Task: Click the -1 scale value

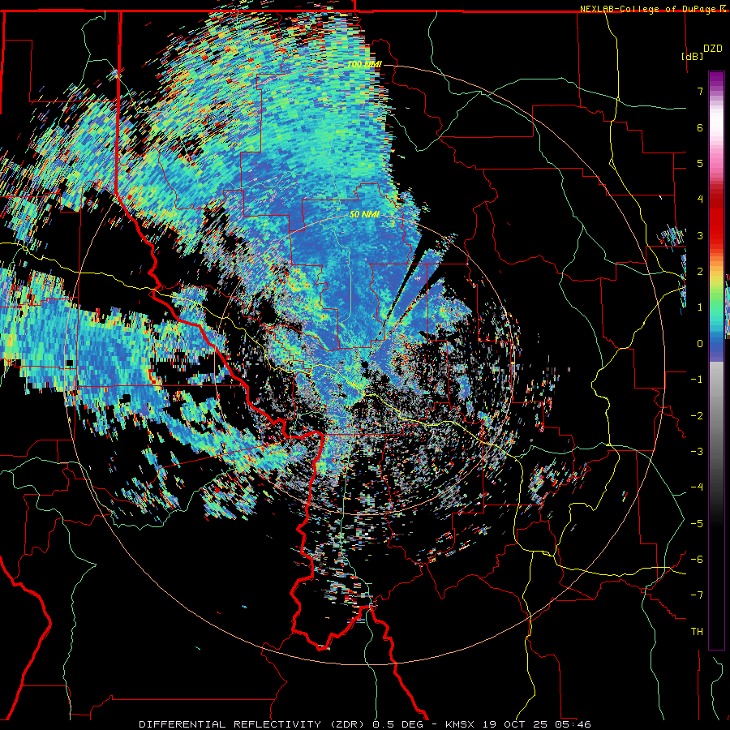Action: click(697, 380)
